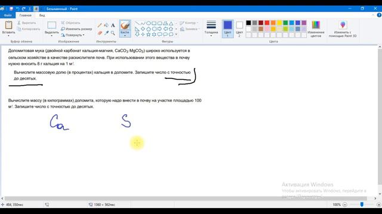Image resolution: width=382 pixels, height=214 pixels.
Task: Choose the oval shape
Action: pos(149,23)
